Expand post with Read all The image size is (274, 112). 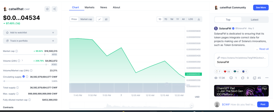(264, 49)
